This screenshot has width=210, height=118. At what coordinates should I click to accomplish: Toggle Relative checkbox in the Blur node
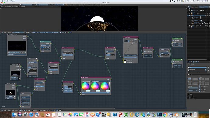[29, 64]
